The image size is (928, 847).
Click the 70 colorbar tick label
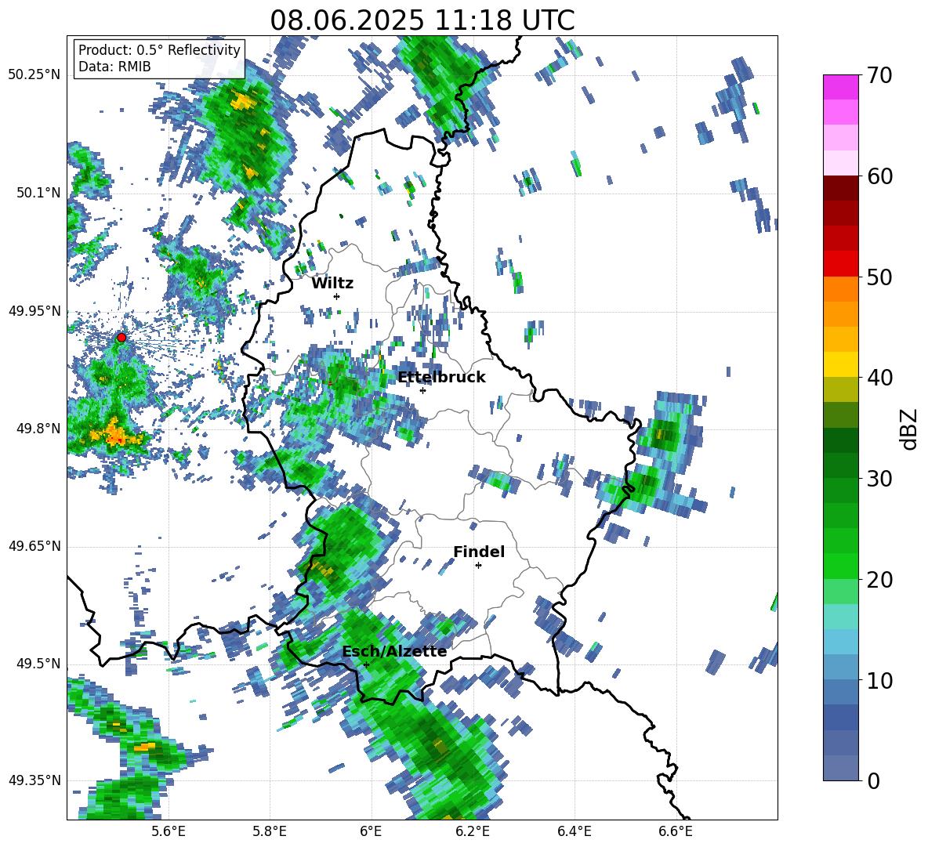click(879, 76)
